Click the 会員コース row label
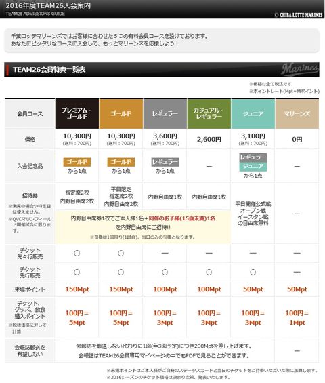 30,114
